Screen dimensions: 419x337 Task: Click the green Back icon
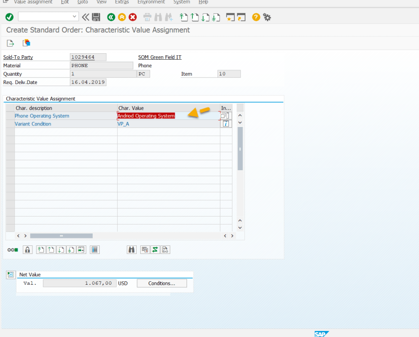(111, 17)
